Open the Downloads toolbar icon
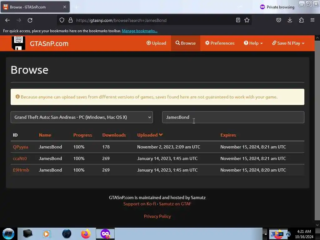This screenshot has height=240, width=320. (290, 20)
